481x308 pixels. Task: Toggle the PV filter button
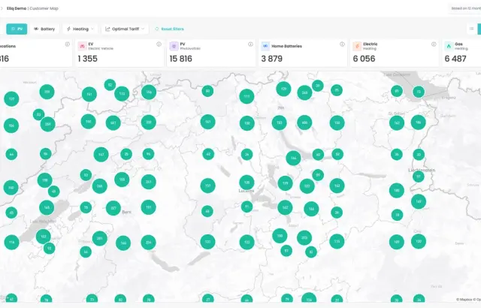point(17,29)
